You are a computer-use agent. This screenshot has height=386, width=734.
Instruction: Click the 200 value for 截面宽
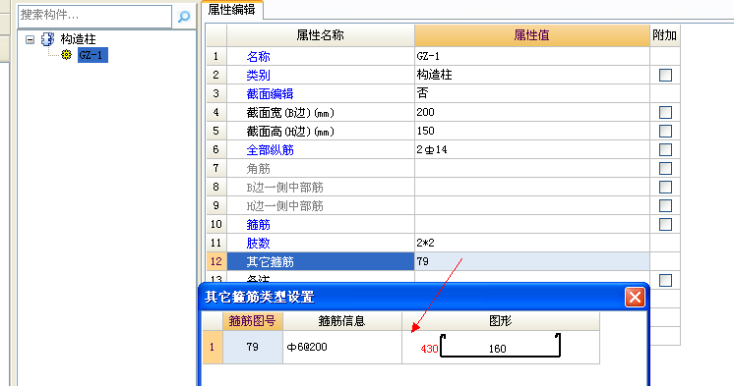tap(425, 112)
